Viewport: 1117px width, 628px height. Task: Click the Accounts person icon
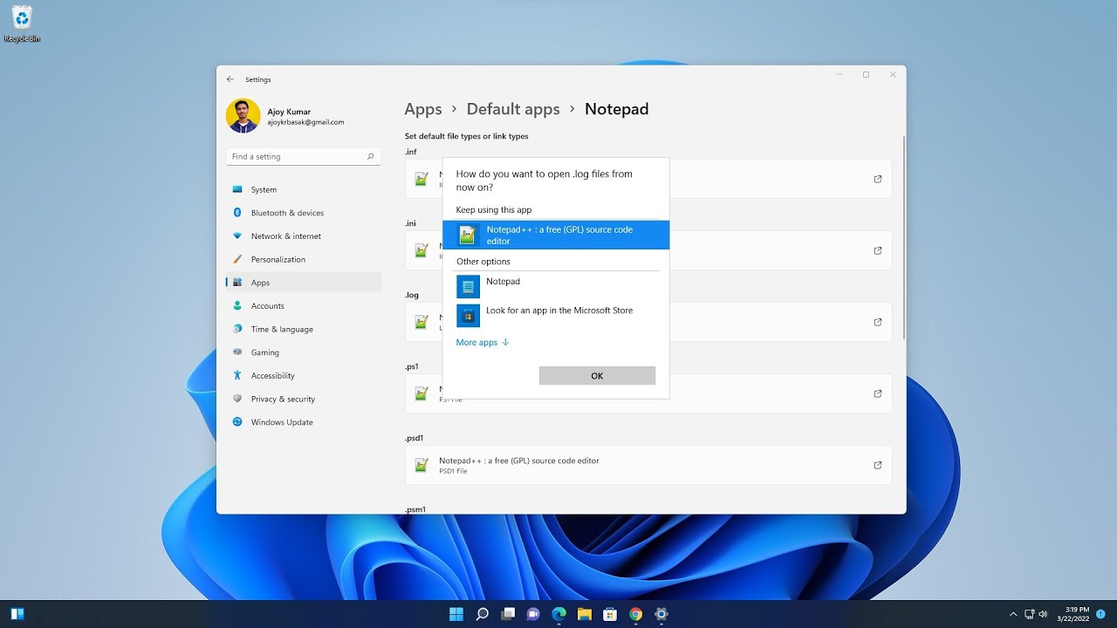pos(237,306)
